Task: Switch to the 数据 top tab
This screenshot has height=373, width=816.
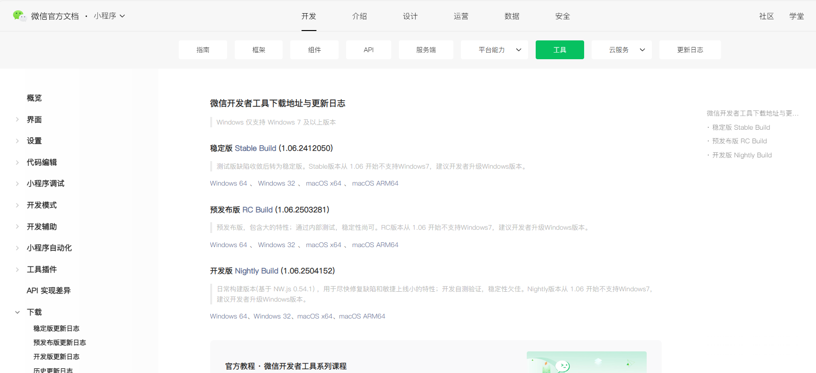Action: coord(512,16)
